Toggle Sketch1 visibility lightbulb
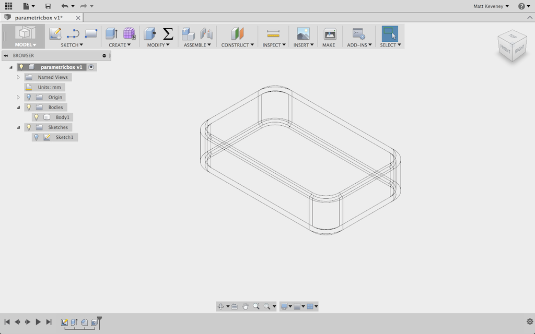The width and height of the screenshot is (535, 334). (36, 137)
